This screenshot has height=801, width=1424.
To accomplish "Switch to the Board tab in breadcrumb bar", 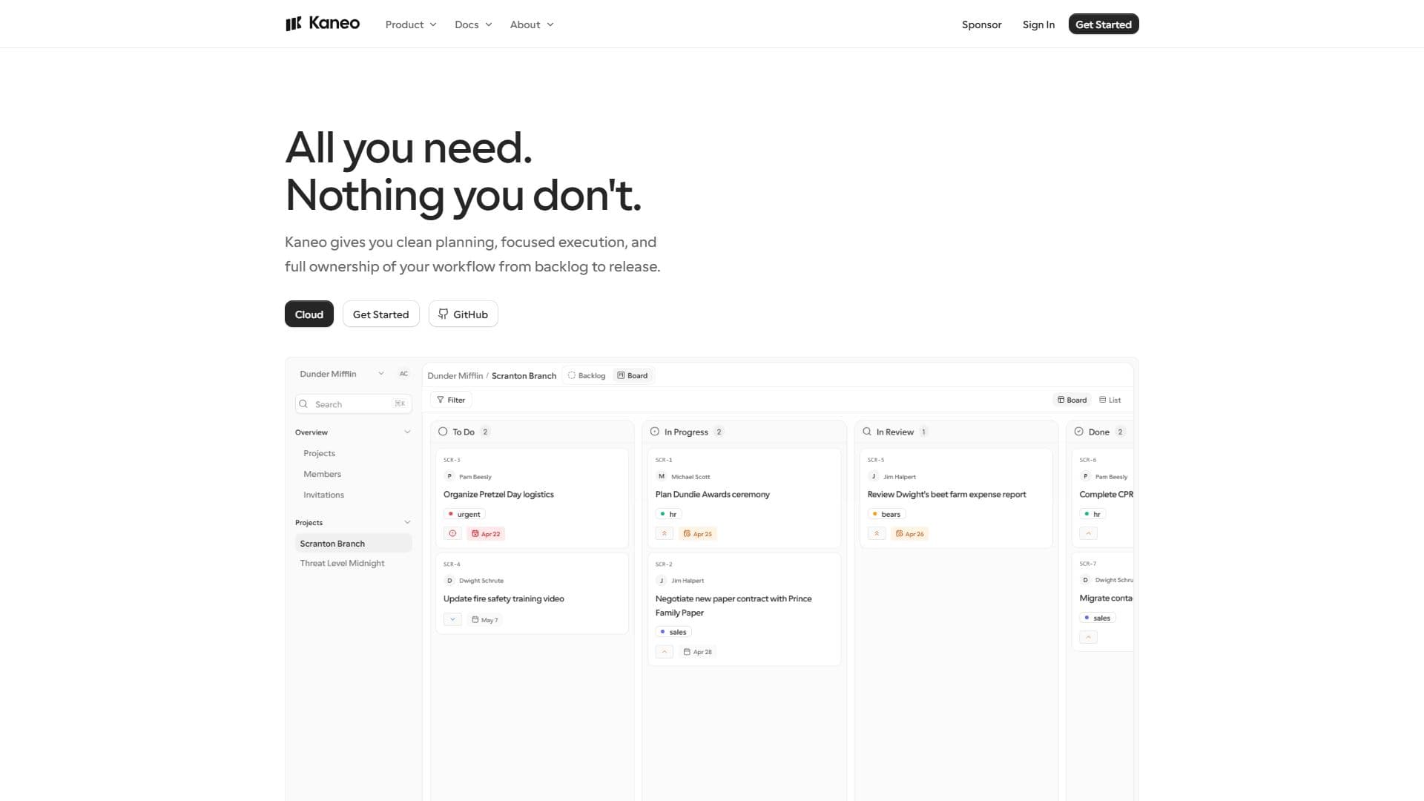I will tap(633, 376).
